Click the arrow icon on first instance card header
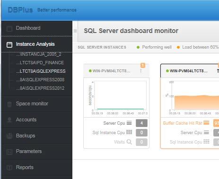 coord(141,71)
